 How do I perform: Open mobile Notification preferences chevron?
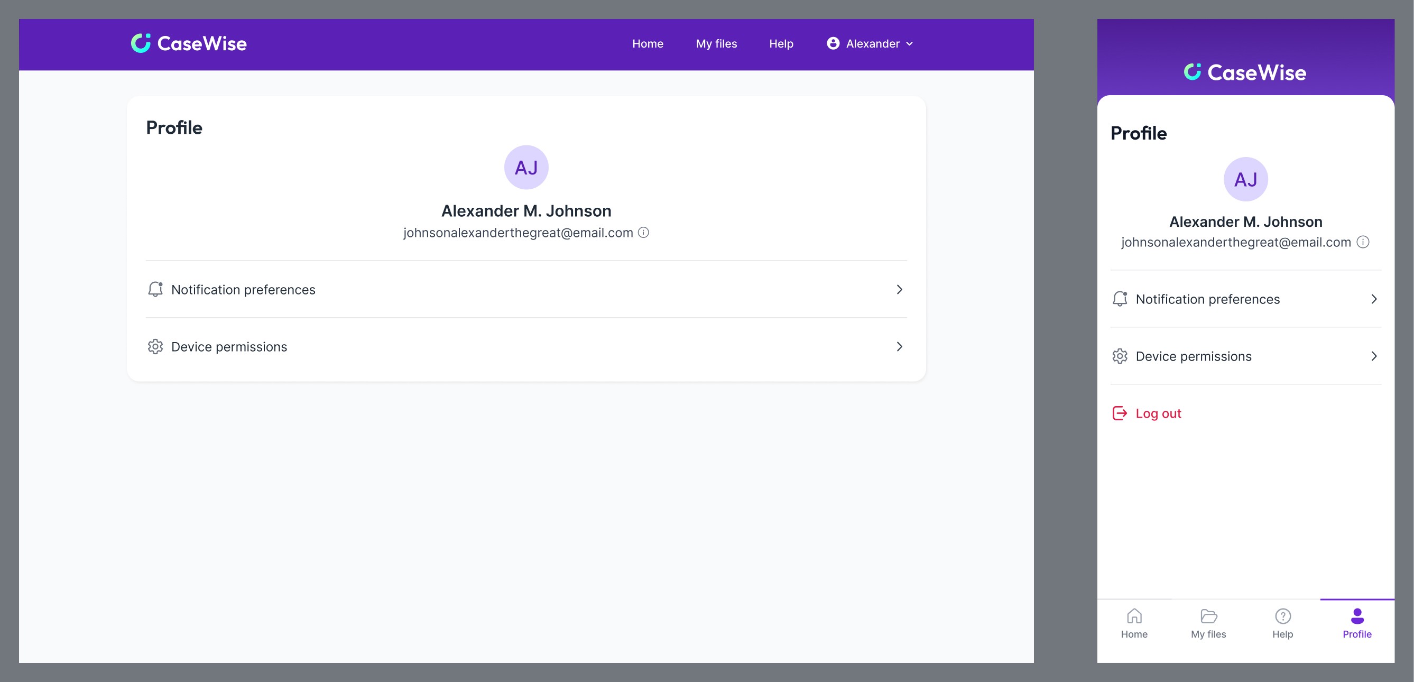coord(1374,299)
